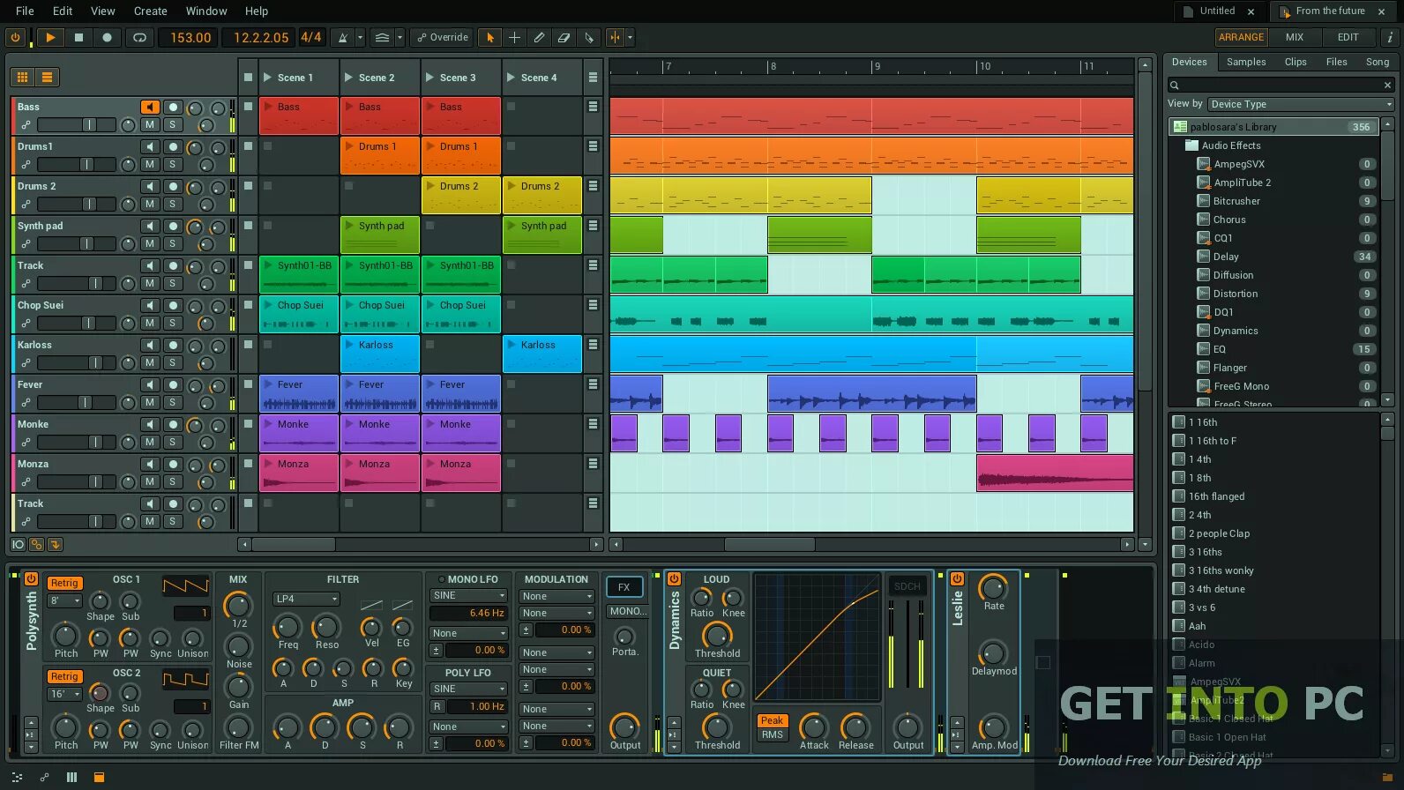This screenshot has height=790, width=1404.
Task: Click the track list view icon beside the grid icon
Action: [48, 77]
